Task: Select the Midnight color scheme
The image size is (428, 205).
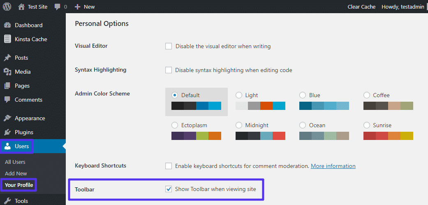Action: click(239, 125)
